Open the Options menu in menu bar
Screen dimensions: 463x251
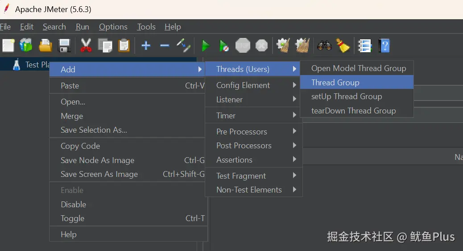tap(113, 27)
